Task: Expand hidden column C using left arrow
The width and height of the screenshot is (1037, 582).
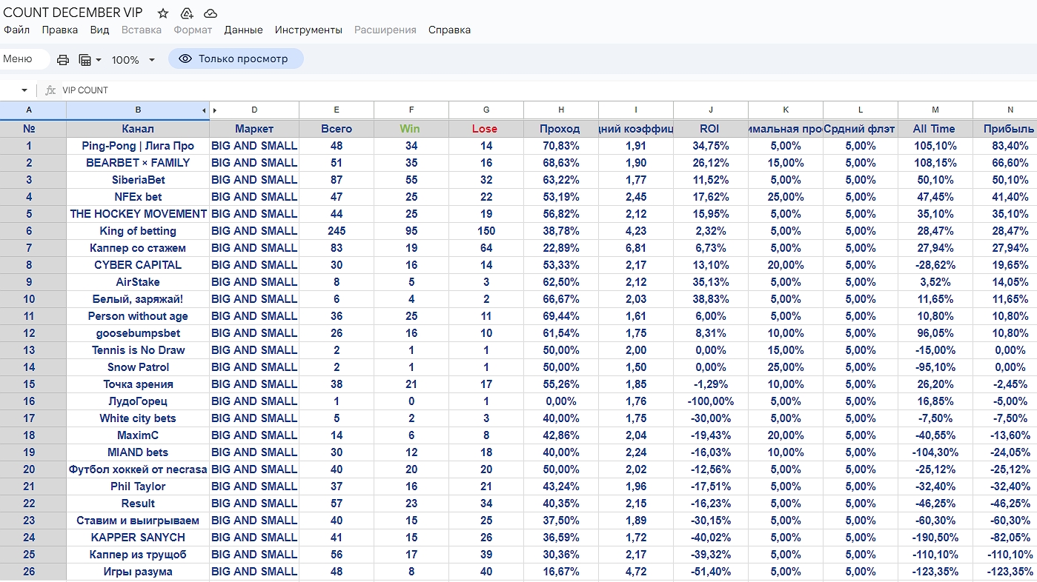Action: 204,111
